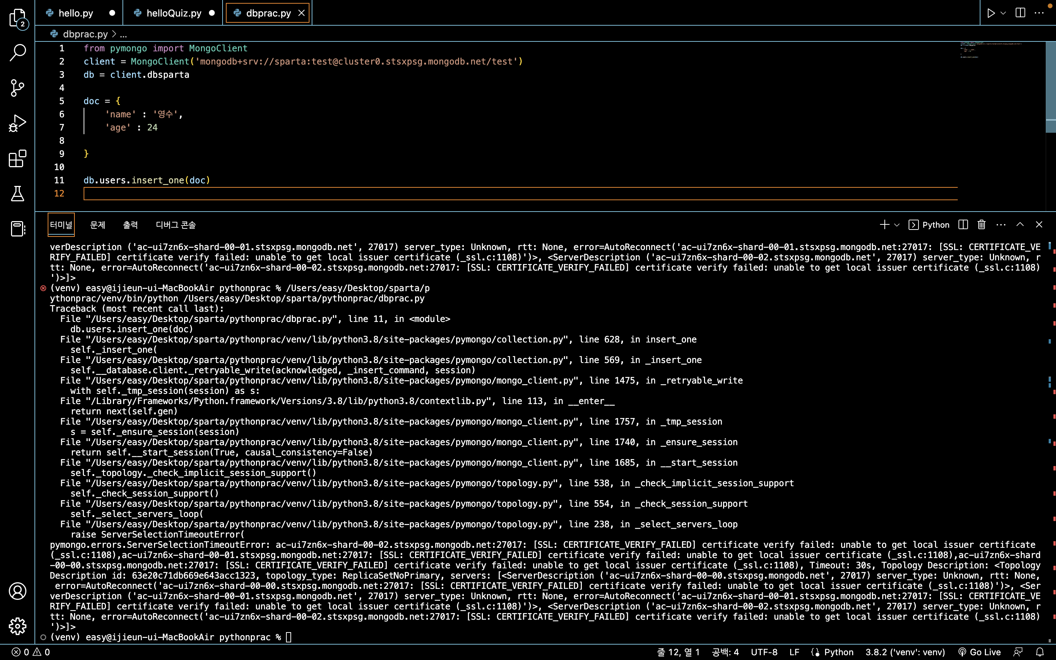
Task: Open the notebook icon in activity bar
Action: 18,228
